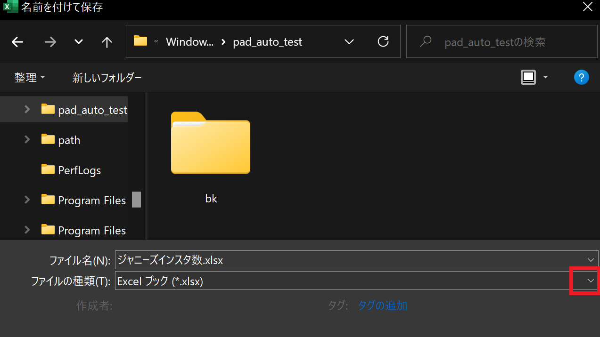The width and height of the screenshot is (600, 337).
Task: Expand the path folder tree item
Action: pos(27,139)
